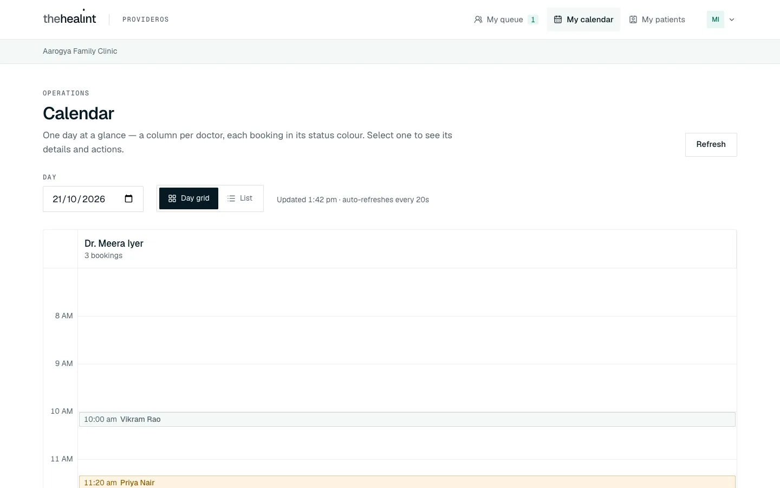Viewport: 780px width, 488px height.
Task: Click the Dr. Meera Iyer column header
Action: coord(407,249)
